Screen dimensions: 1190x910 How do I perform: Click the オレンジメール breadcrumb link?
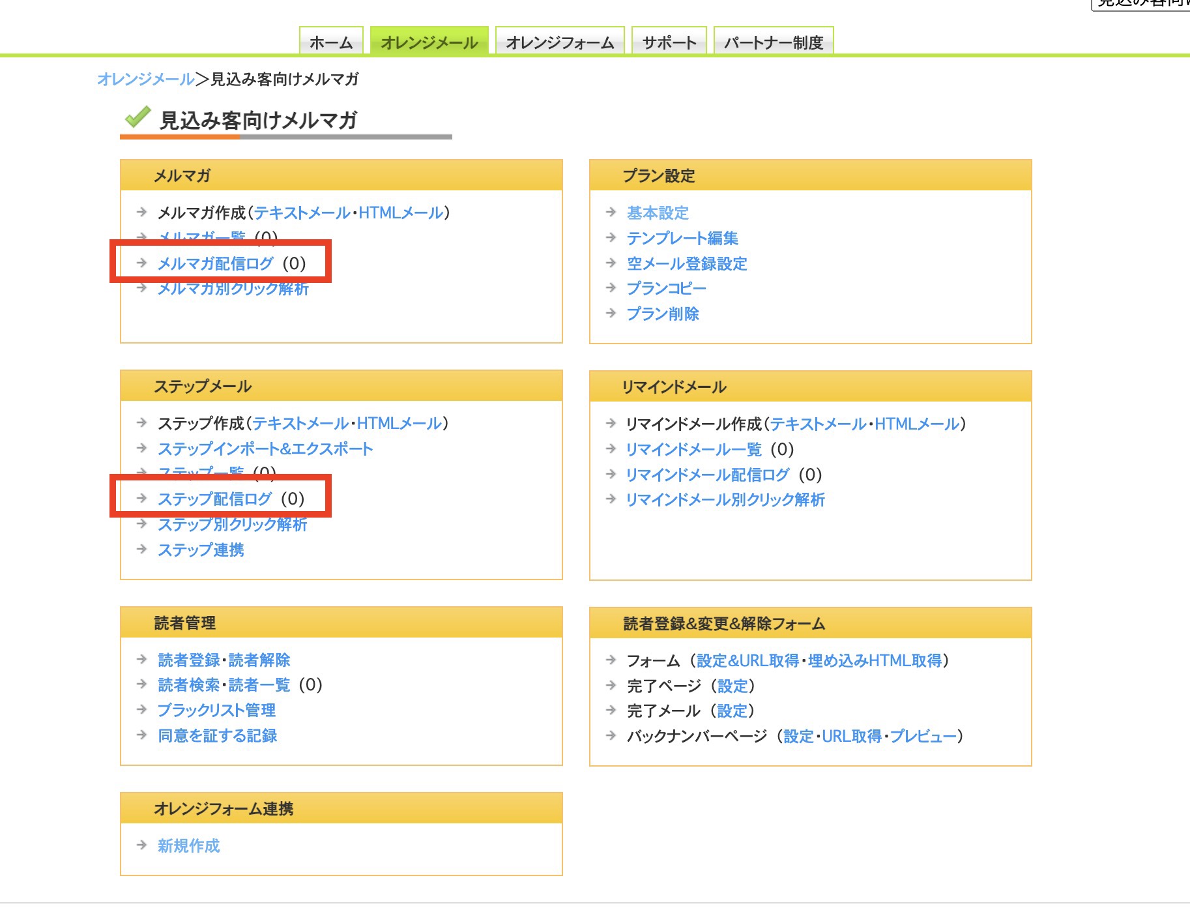[x=146, y=79]
